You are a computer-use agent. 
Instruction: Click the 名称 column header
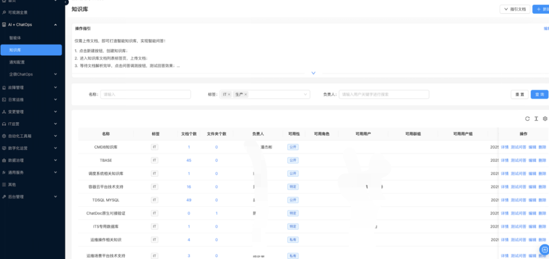pyautogui.click(x=106, y=134)
